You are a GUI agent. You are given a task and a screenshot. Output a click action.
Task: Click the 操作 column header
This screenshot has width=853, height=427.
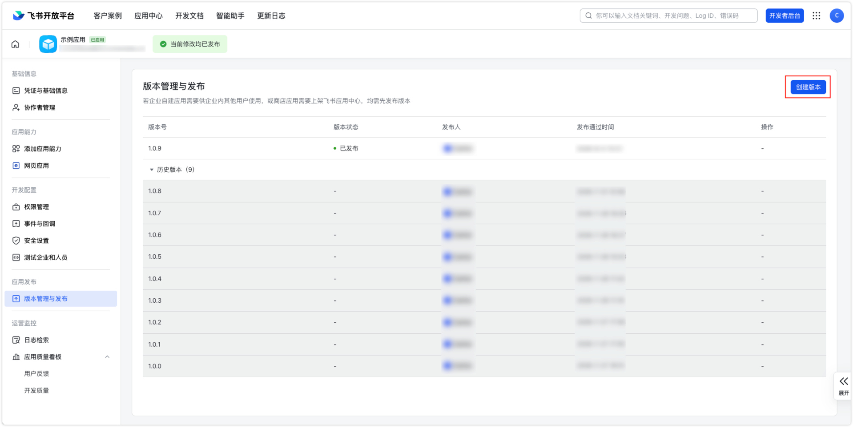pyautogui.click(x=767, y=127)
